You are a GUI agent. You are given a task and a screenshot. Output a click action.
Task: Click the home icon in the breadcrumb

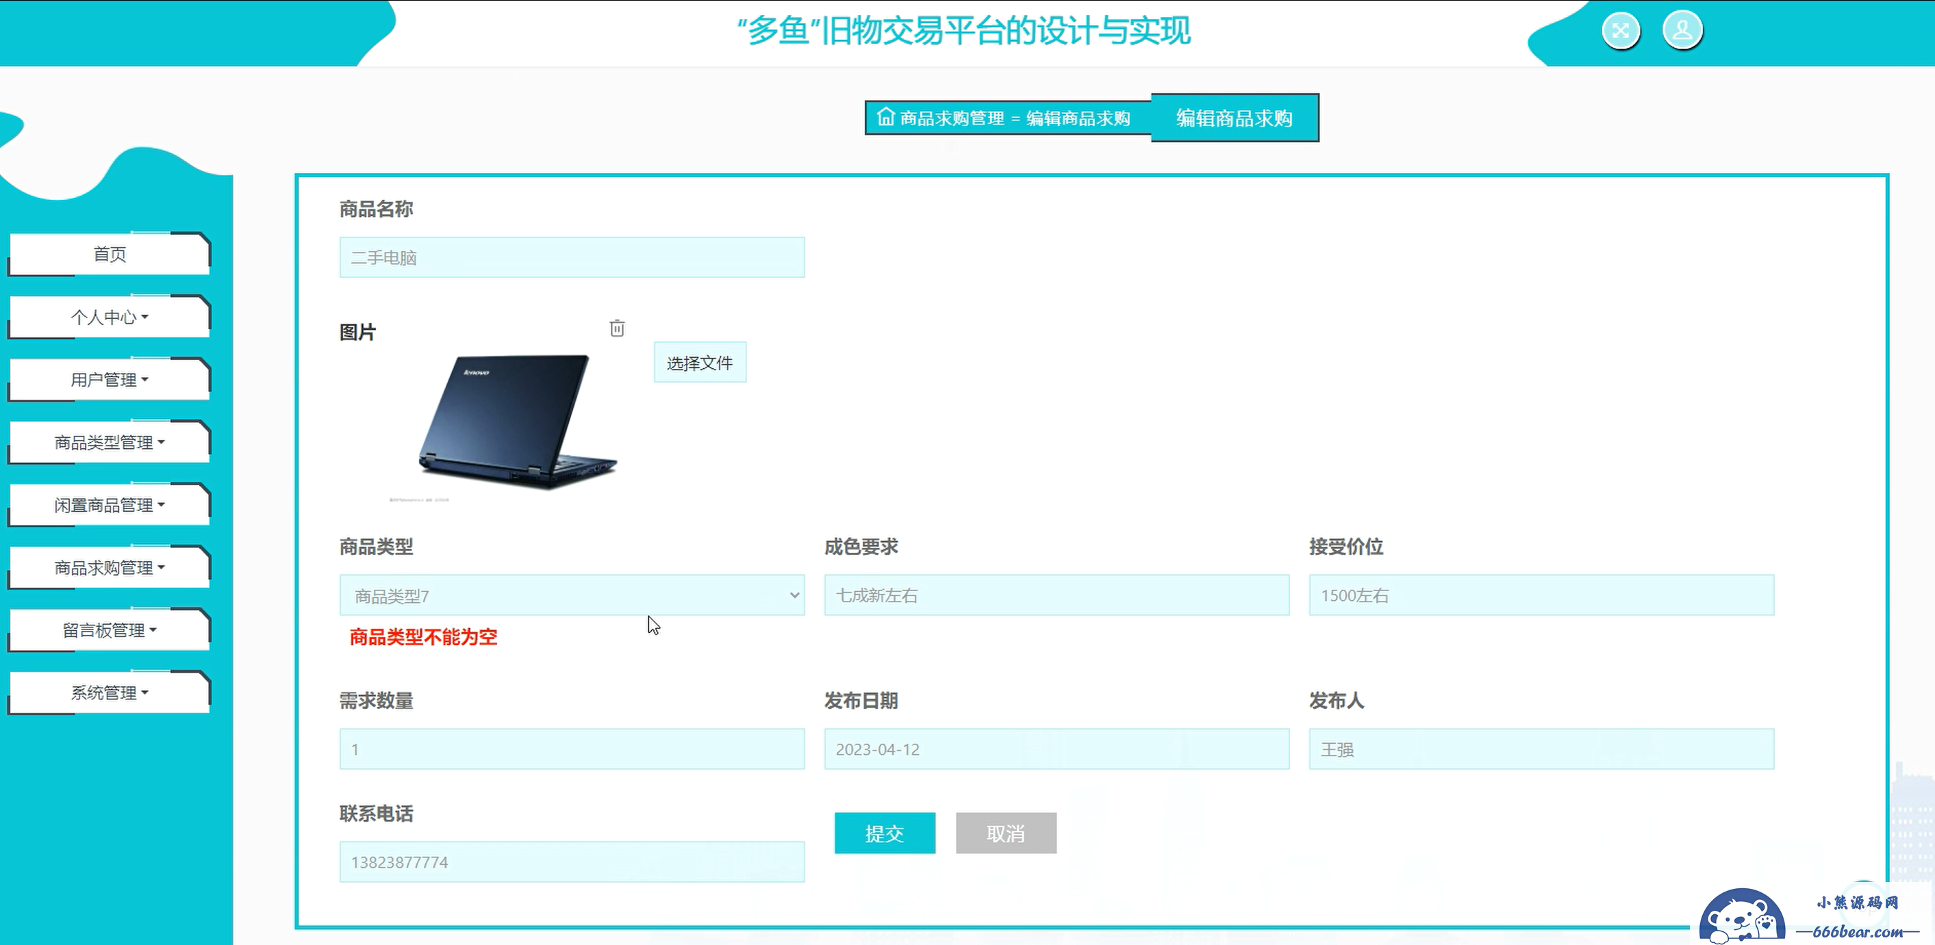pyautogui.click(x=887, y=117)
